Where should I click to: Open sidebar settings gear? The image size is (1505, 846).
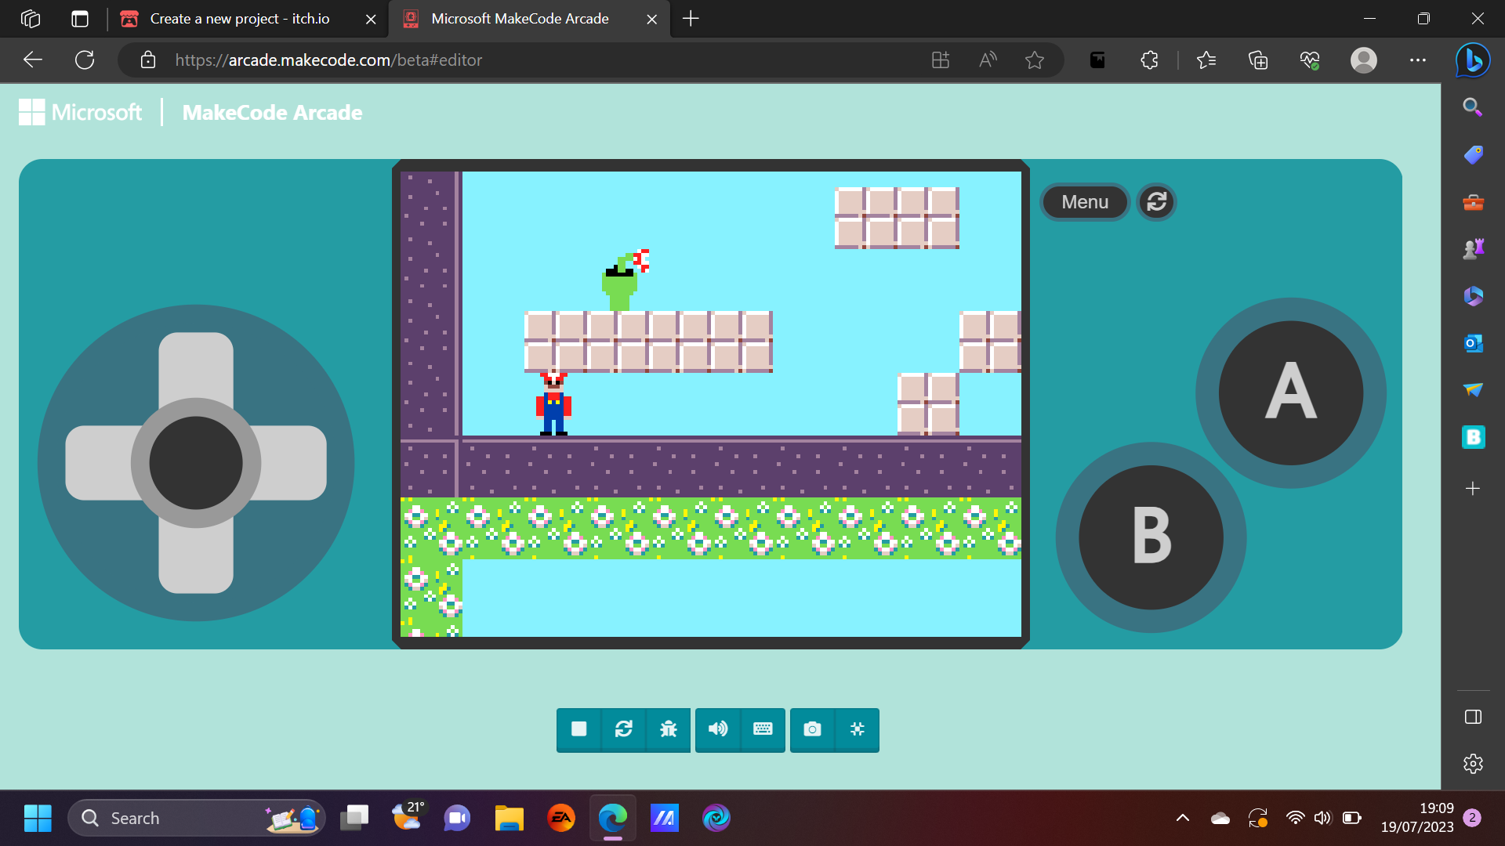(x=1473, y=764)
